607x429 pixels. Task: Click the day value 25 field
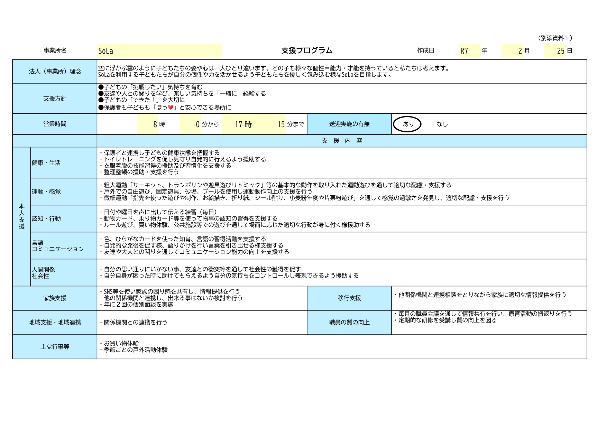[x=555, y=51]
